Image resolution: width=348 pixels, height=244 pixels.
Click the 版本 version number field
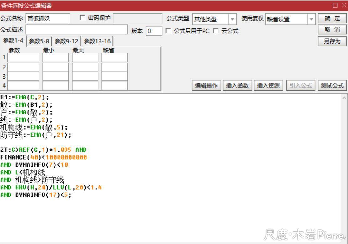tap(154, 31)
